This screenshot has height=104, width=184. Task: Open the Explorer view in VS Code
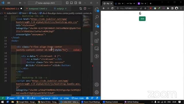pyautogui.click(x=97, y=10)
